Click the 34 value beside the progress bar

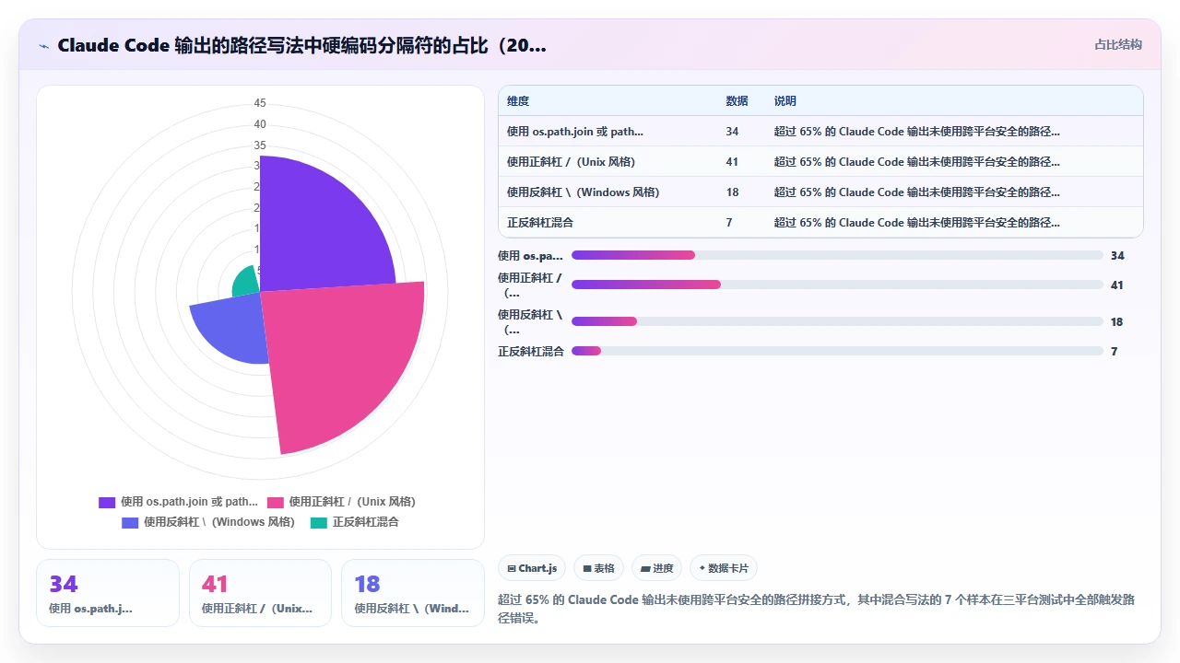[1117, 256]
